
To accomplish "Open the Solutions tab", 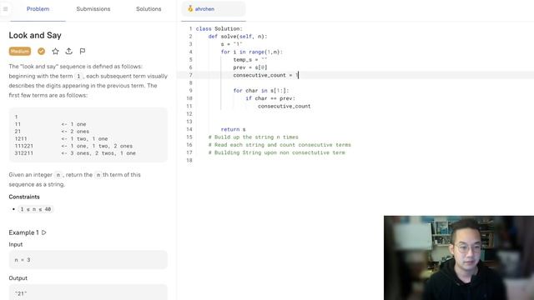I will tap(149, 9).
